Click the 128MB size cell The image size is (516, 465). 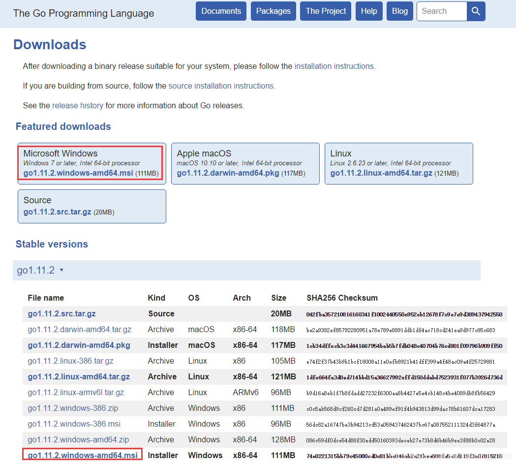coord(283,440)
